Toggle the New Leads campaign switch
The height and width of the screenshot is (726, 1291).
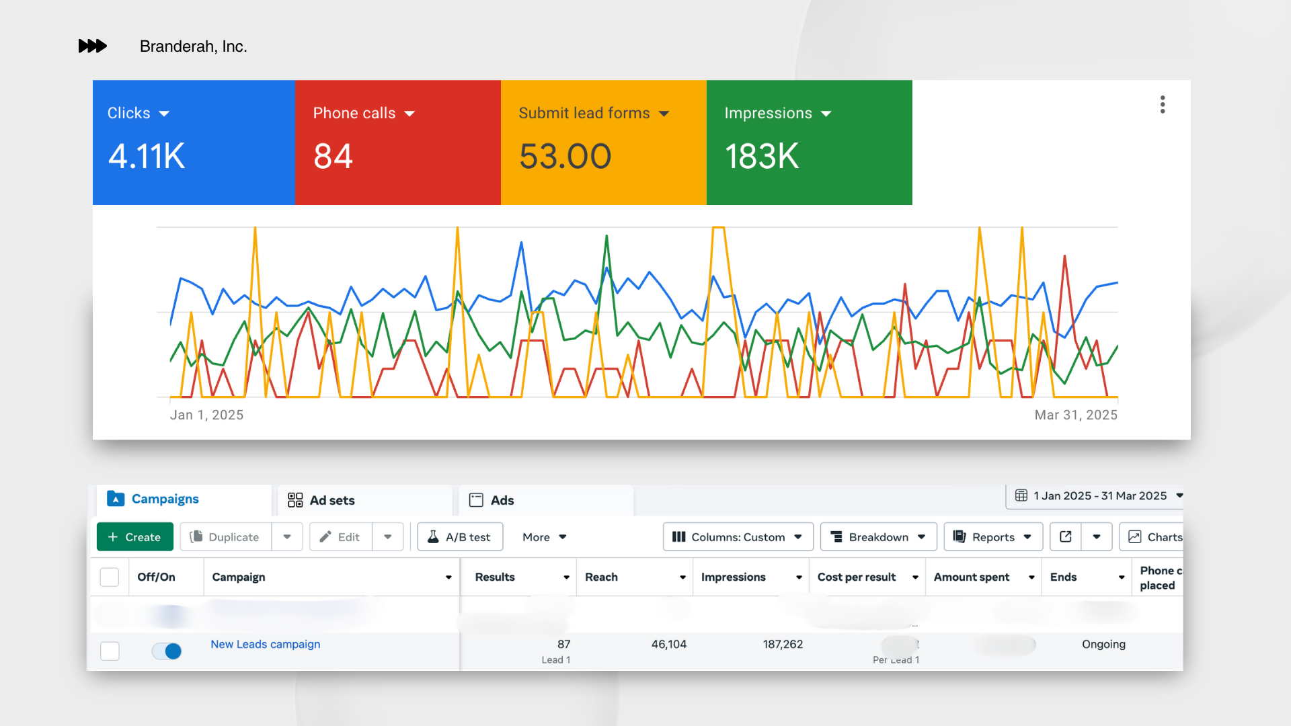tap(167, 651)
